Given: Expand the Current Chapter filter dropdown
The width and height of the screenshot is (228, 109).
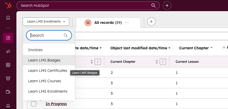Looking at the screenshot, I should click(x=196, y=48).
